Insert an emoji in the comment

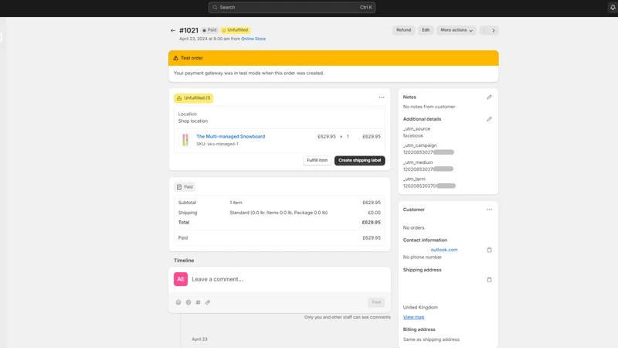click(178, 302)
